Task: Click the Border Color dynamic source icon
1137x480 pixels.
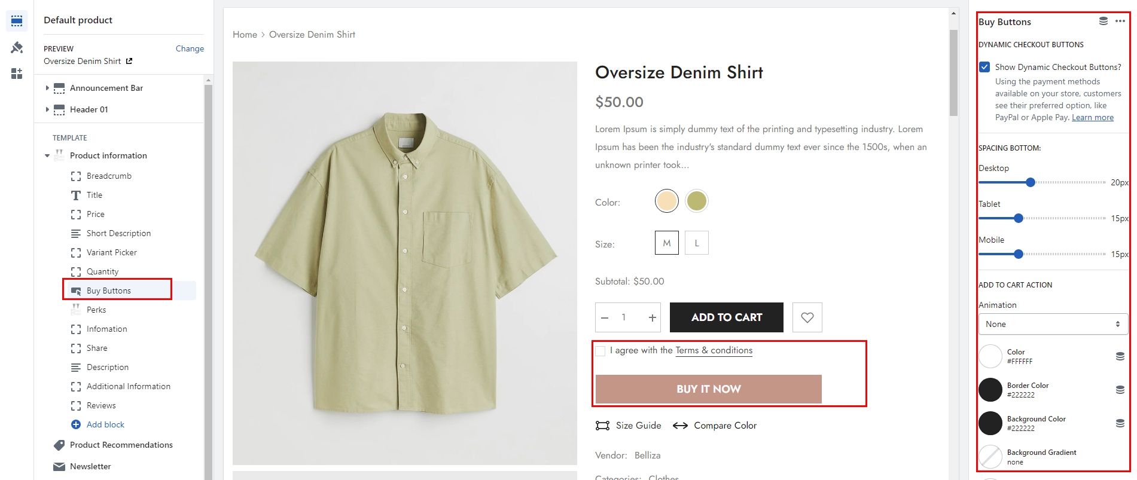Action: [x=1120, y=390]
